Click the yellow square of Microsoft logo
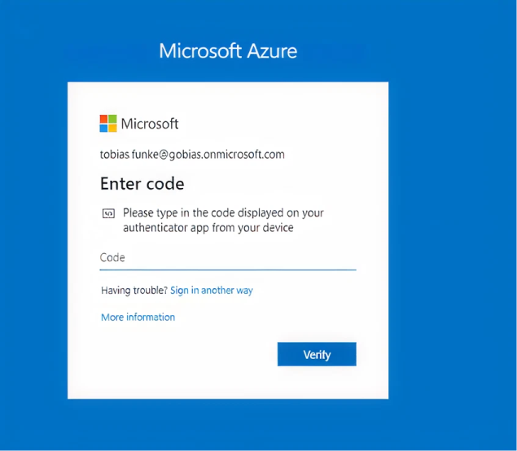Image resolution: width=517 pixels, height=451 pixels. (x=113, y=128)
